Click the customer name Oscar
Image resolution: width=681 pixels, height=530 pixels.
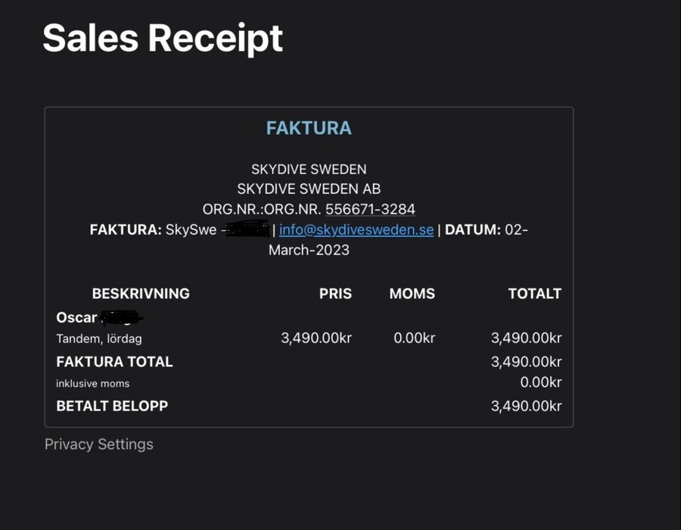tap(76, 317)
